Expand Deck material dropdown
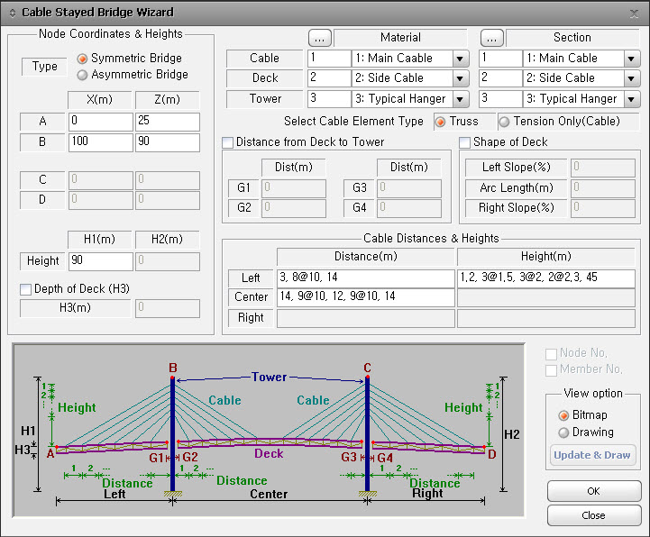Image resolution: width=650 pixels, height=537 pixels. pyautogui.click(x=460, y=78)
